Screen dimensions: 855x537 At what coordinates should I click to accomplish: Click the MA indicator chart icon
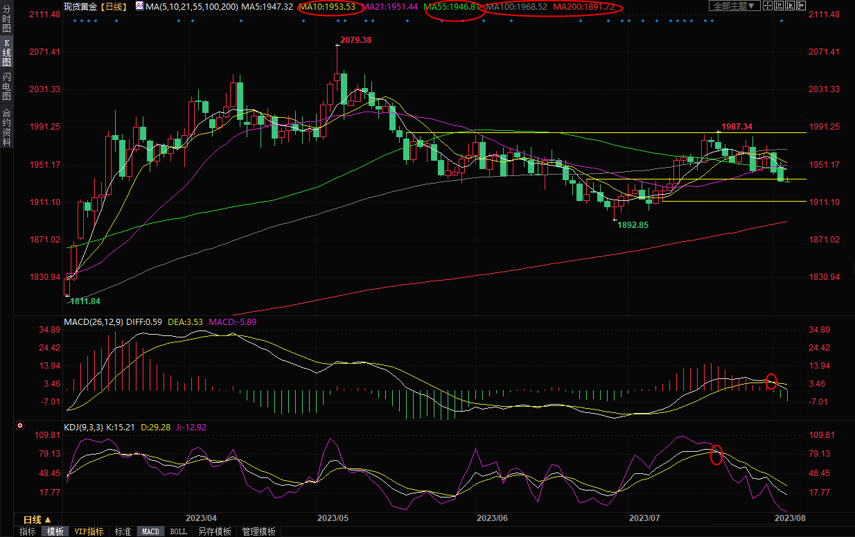tap(139, 6)
